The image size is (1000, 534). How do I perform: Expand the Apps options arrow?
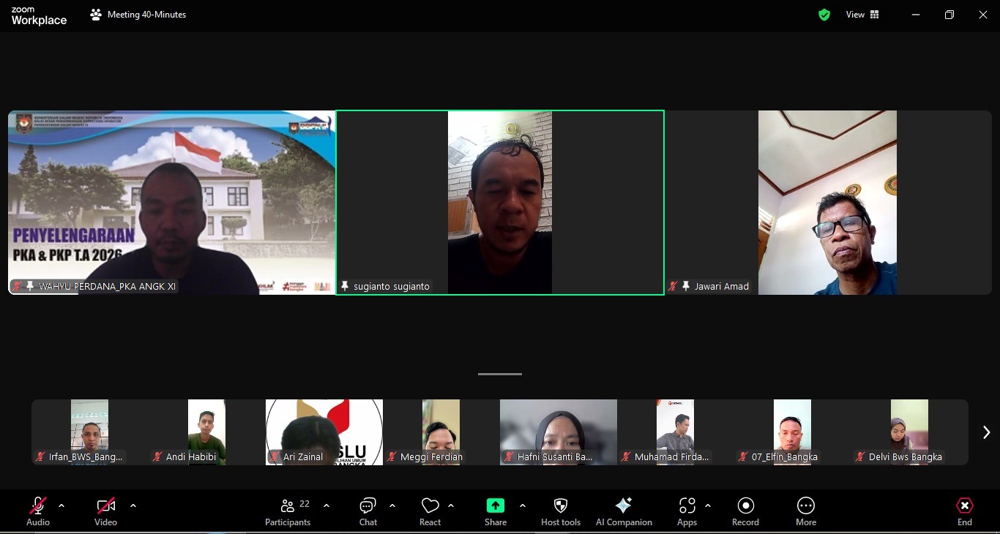708,505
